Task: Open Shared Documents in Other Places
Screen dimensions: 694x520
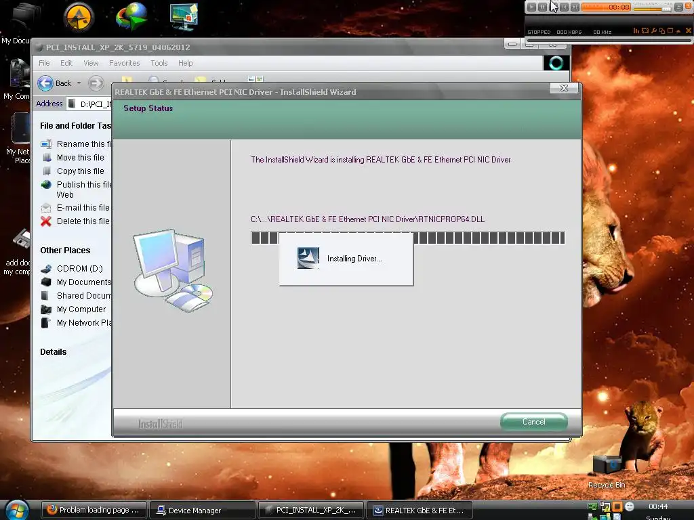Action: [84, 295]
